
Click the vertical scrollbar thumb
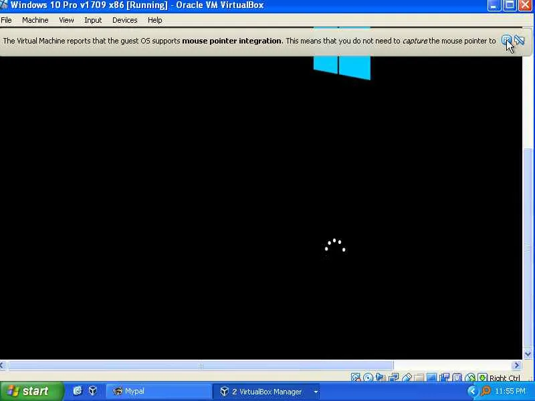point(528,248)
